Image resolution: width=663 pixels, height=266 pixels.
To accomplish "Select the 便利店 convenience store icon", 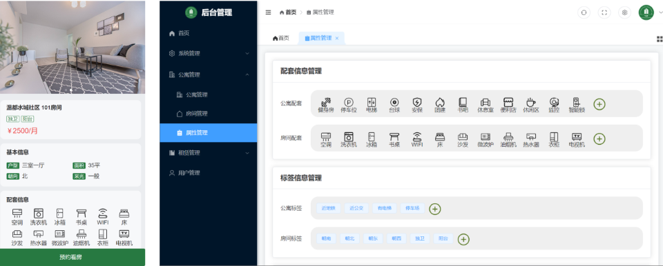I will [508, 102].
